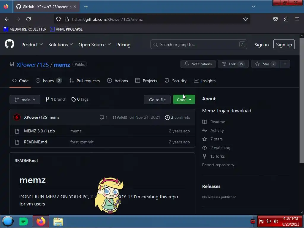The height and width of the screenshot is (228, 304).
Task: Fork the repository with Fork button
Action: pyautogui.click(x=233, y=64)
